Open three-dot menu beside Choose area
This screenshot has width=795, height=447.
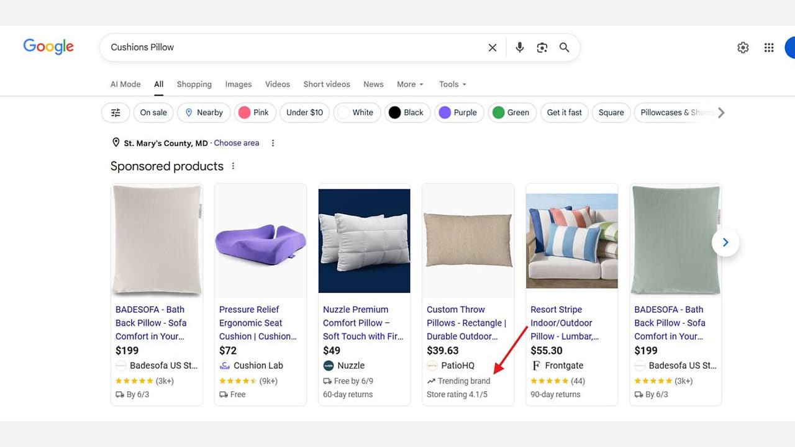[x=273, y=143]
